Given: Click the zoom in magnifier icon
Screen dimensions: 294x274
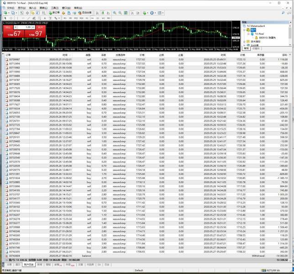Looking at the screenshot, I should [x=115, y=13].
